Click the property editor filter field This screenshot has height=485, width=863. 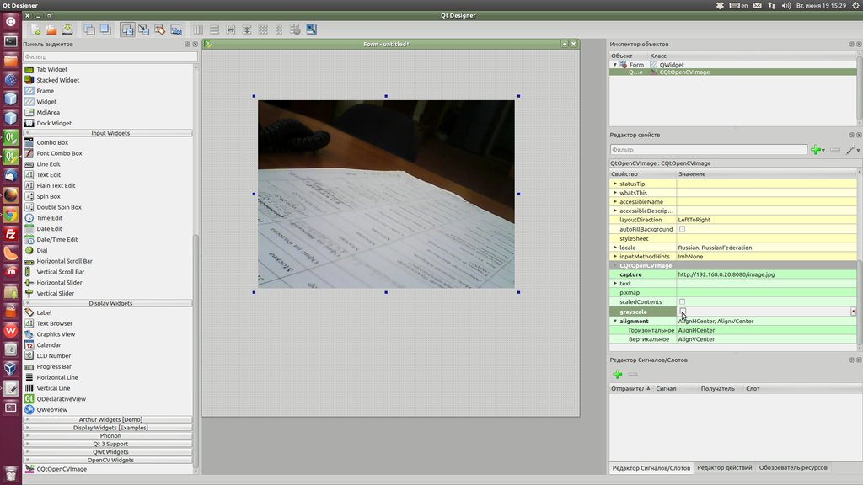pyautogui.click(x=708, y=150)
